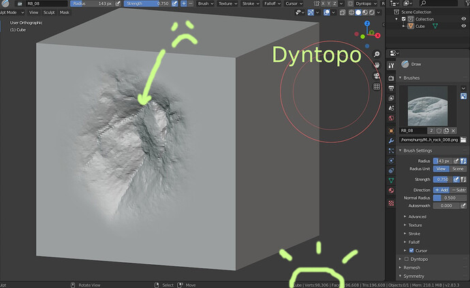Open the Object properties tab
This screenshot has height=288, width=470.
391,131
